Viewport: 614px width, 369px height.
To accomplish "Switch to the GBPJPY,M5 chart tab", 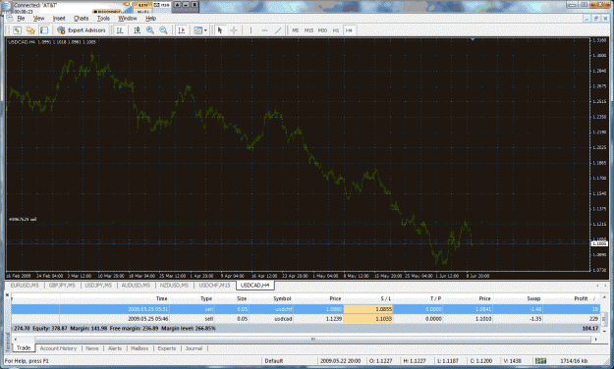I will pyautogui.click(x=62, y=286).
